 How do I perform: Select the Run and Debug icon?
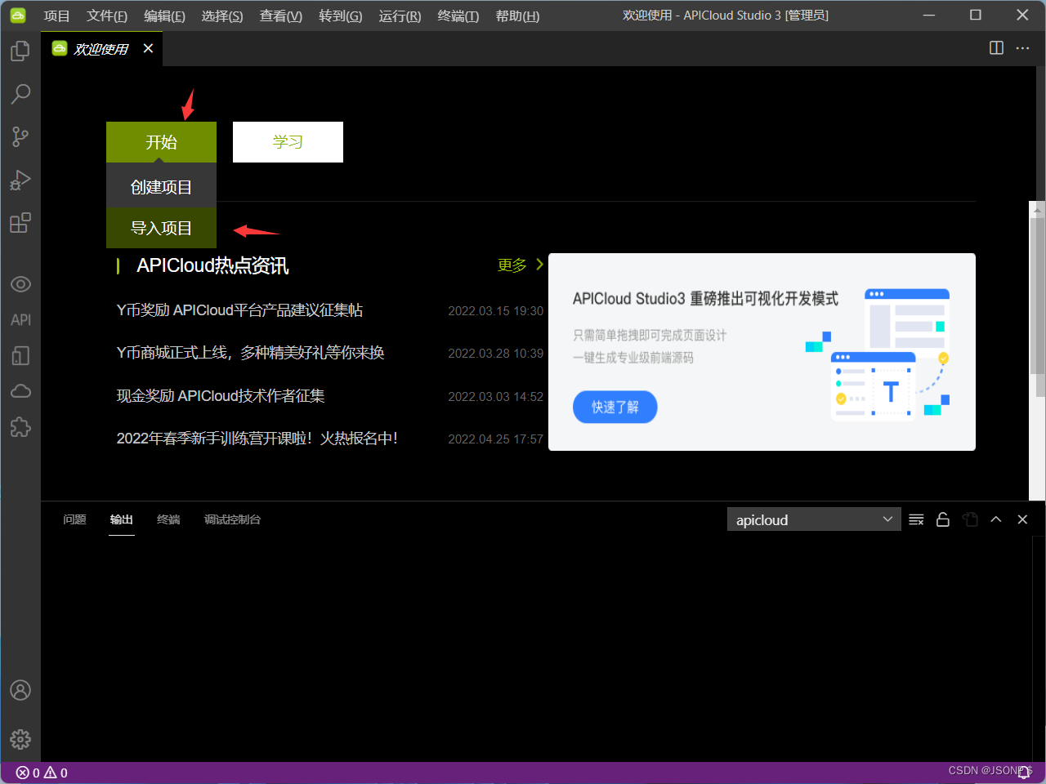pyautogui.click(x=20, y=180)
